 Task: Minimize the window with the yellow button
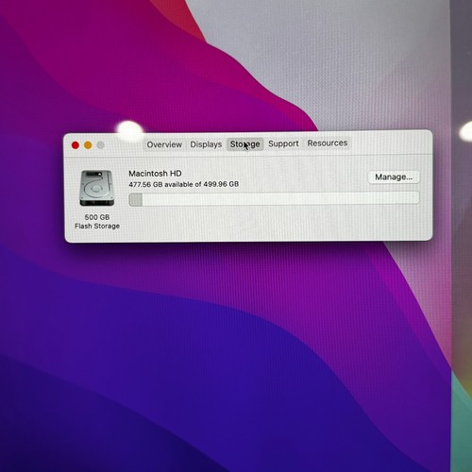coord(88,145)
